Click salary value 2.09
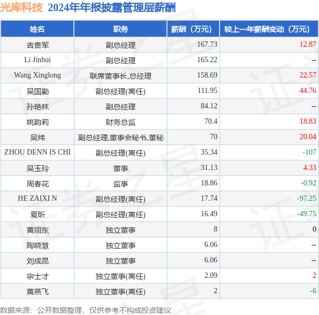 [x=211, y=275]
